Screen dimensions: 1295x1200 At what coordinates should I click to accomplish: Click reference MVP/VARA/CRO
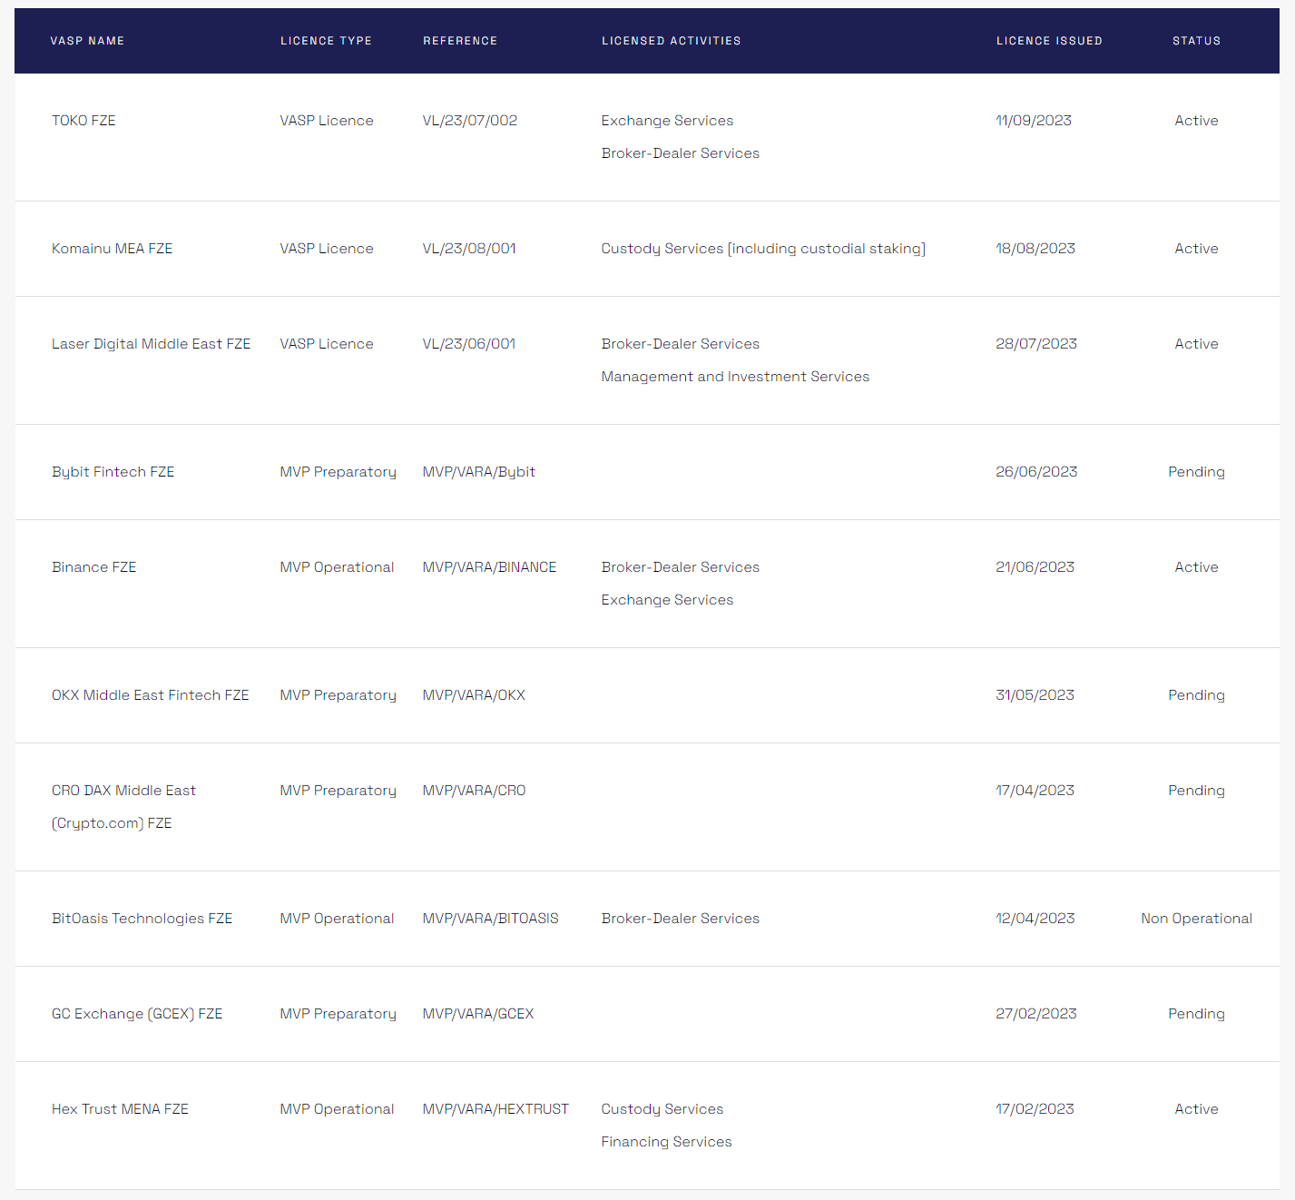[474, 791]
